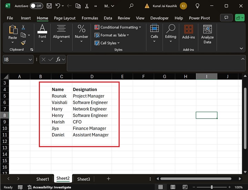Click the Format Painter brush icon
The image size is (248, 190).
[23, 43]
